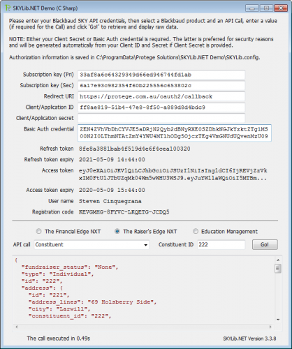The width and height of the screenshot is (292, 349).
Task: Click the Redirect URI field
Action: point(161,96)
